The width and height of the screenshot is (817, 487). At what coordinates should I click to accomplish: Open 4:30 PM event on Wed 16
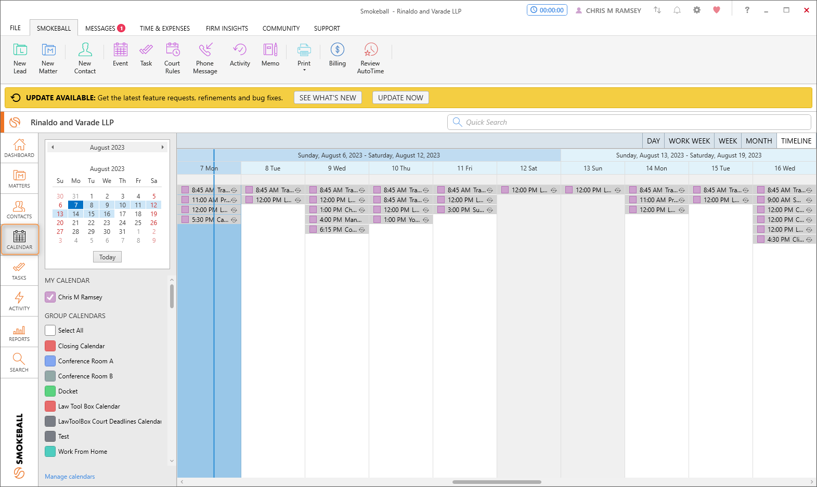click(x=785, y=240)
